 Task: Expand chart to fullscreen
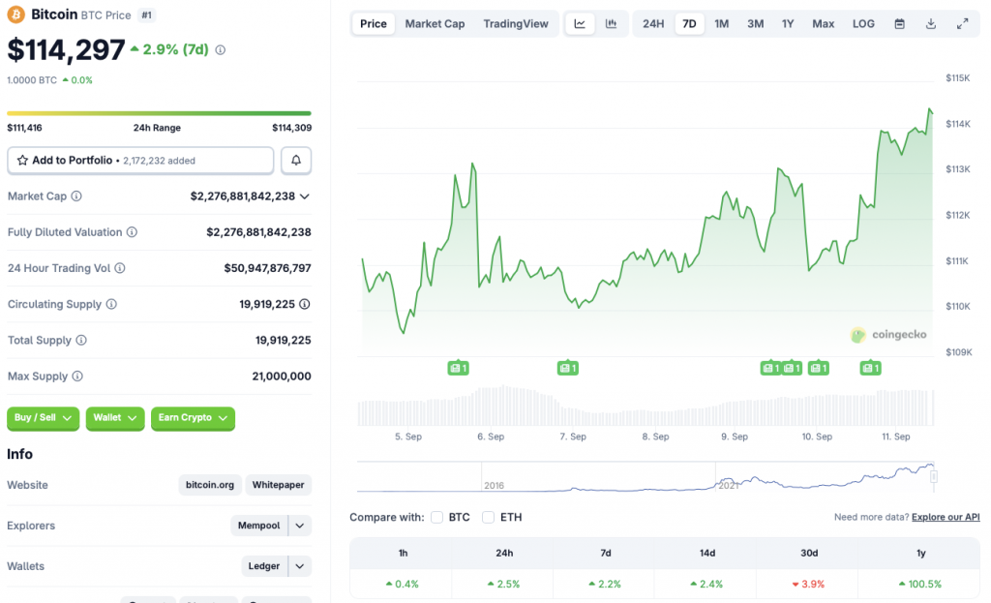click(x=962, y=23)
